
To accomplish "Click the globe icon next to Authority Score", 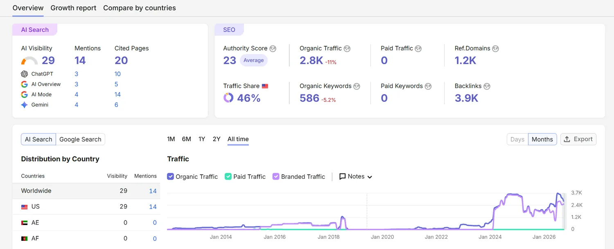I will [x=273, y=49].
